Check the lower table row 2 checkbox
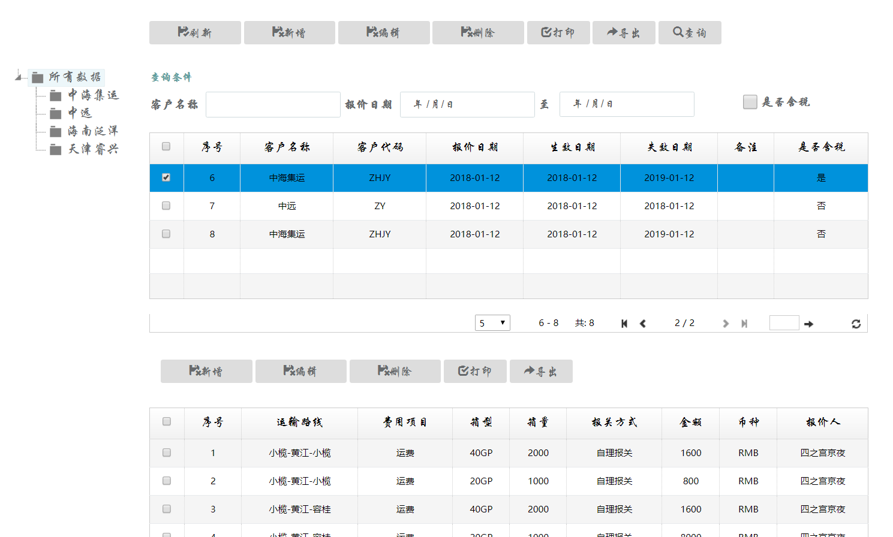The height and width of the screenshot is (537, 893). pyautogui.click(x=167, y=481)
